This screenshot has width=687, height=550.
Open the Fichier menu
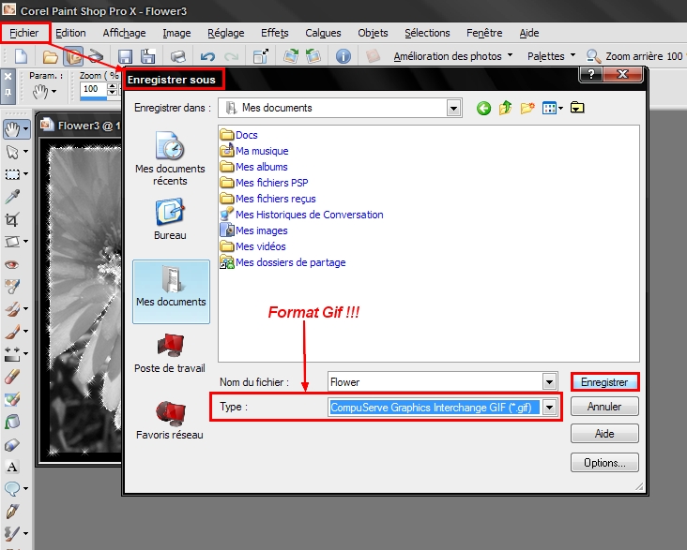pos(24,33)
